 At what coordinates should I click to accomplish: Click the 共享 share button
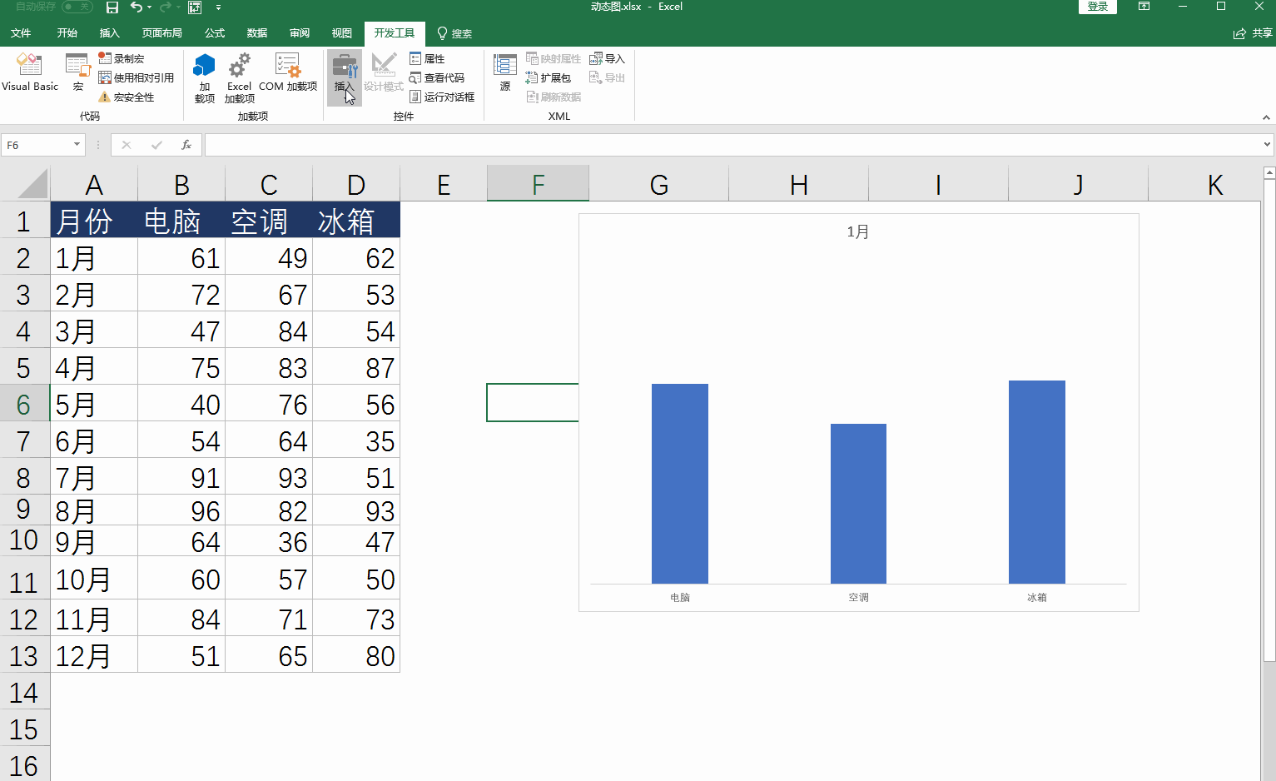coord(1254,33)
